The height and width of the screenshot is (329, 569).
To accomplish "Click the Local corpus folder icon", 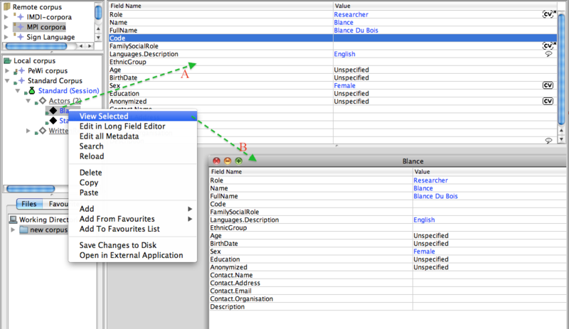I will pyautogui.click(x=7, y=60).
